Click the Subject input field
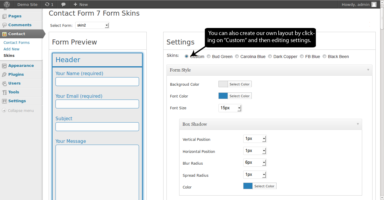This screenshot has width=384, height=200. (97, 127)
